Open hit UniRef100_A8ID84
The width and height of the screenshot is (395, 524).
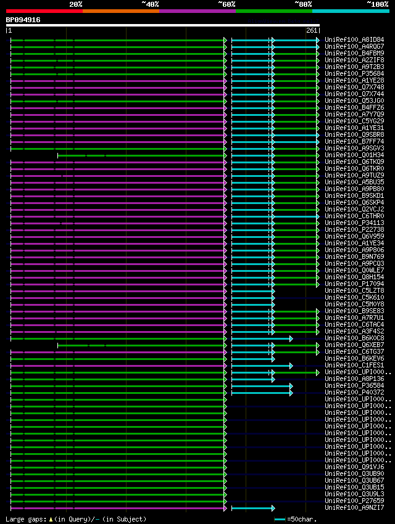354,40
